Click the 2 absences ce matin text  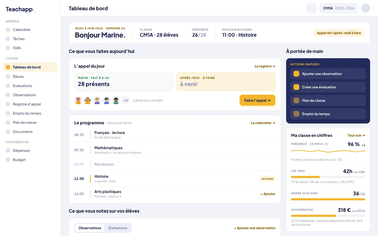pyautogui.click(x=148, y=100)
